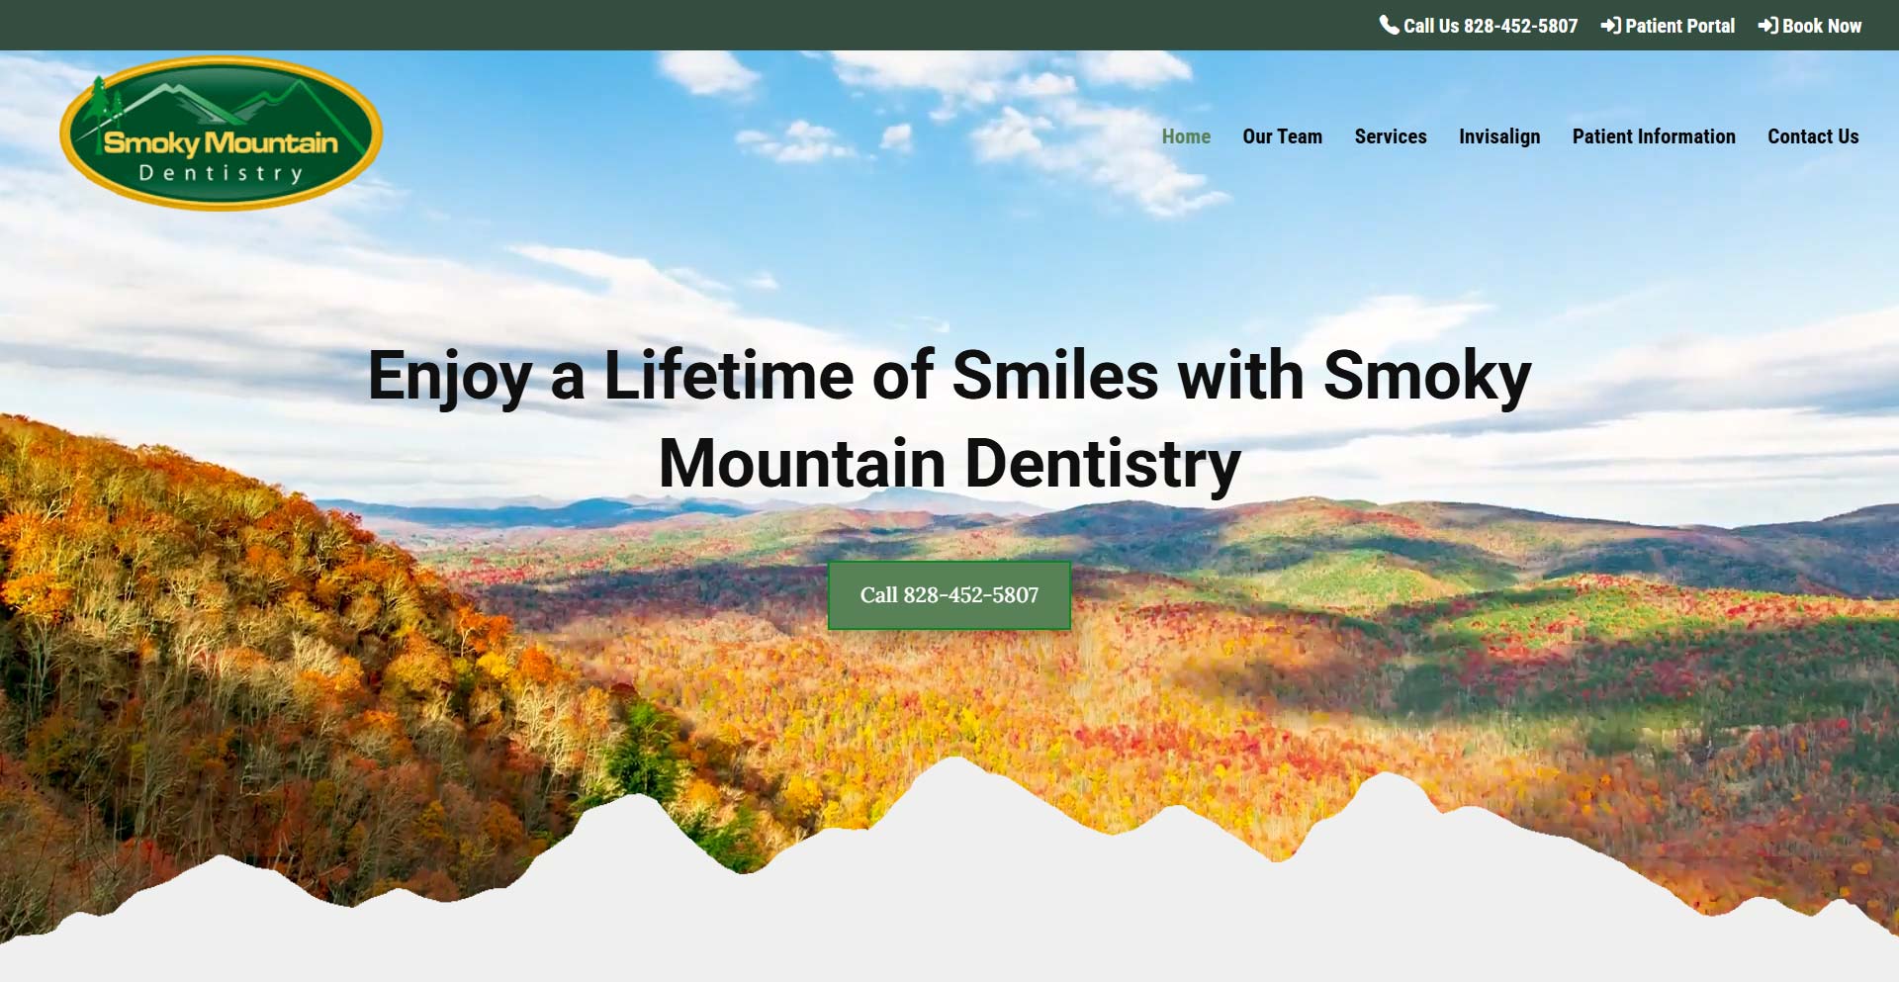Click the Smoky Mountain Dentistry oval logo
This screenshot has width=1899, height=982.
click(x=222, y=134)
